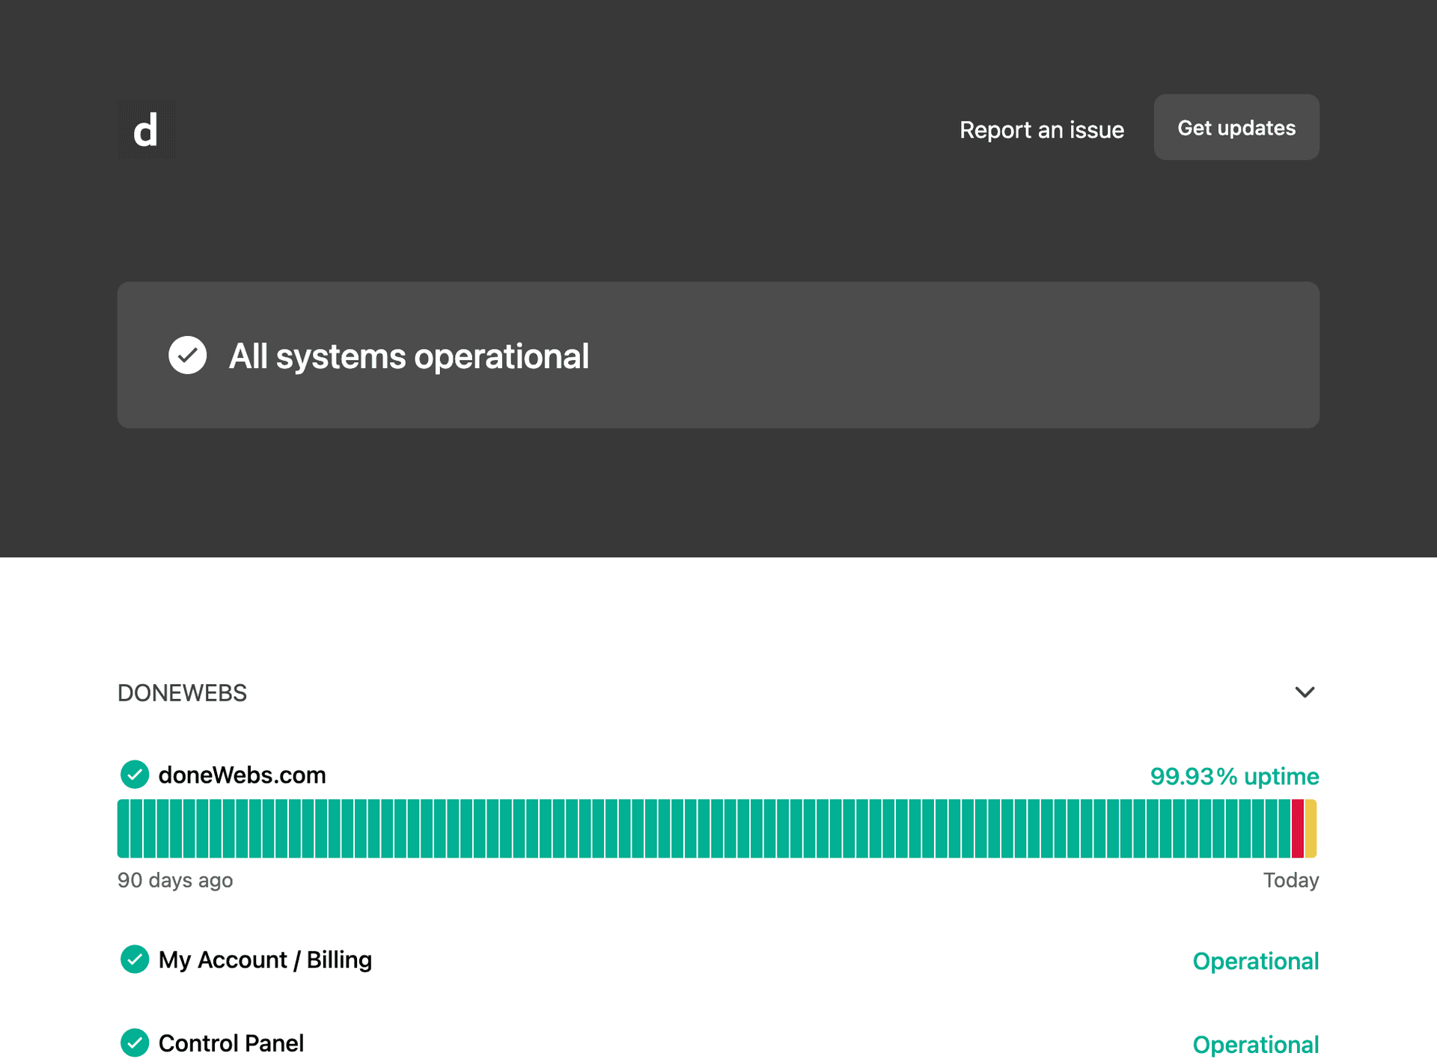Image resolution: width=1437 pixels, height=1059 pixels.
Task: Click the white checkmark beside All systems operational
Action: click(187, 355)
